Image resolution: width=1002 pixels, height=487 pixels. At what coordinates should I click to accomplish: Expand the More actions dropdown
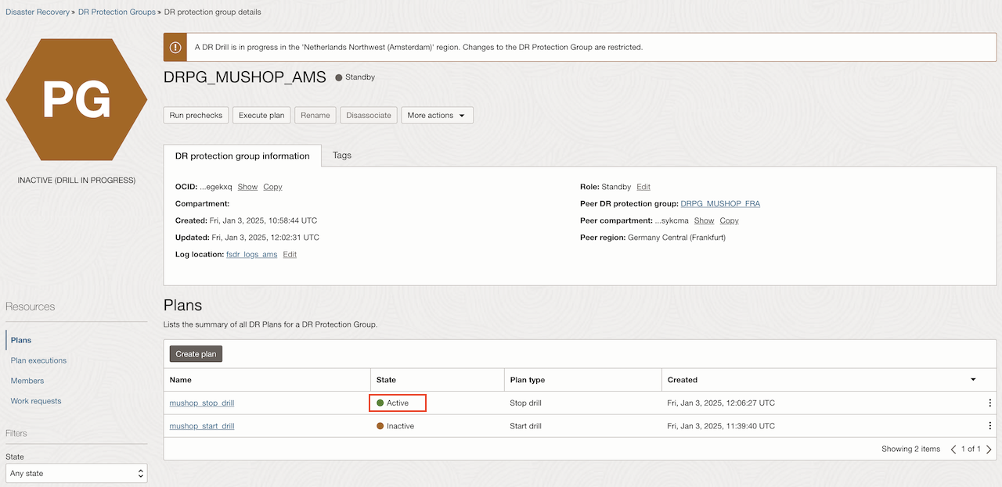[437, 116]
